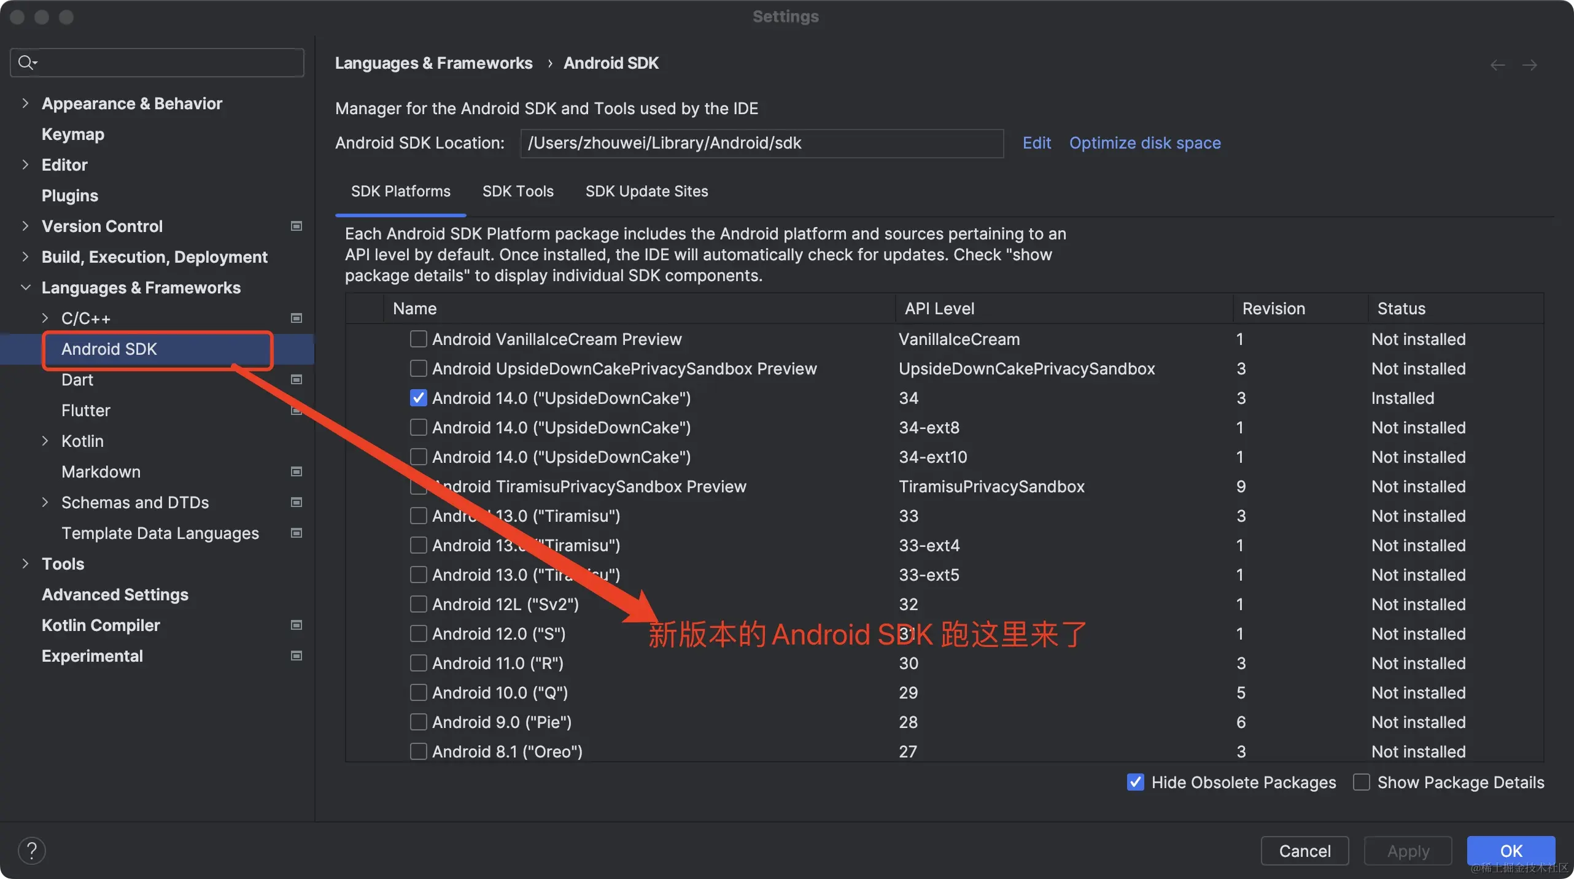Screen dimensions: 1574x879
Task: Toggle Hide Obsolete Packages checkbox
Action: (x=1136, y=783)
